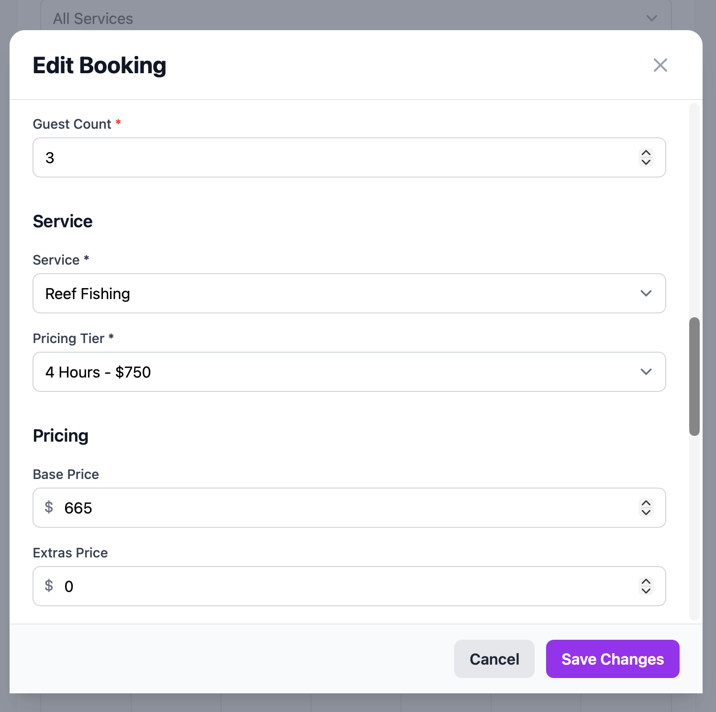716x712 pixels.
Task: Click Save Changes
Action: coord(612,659)
